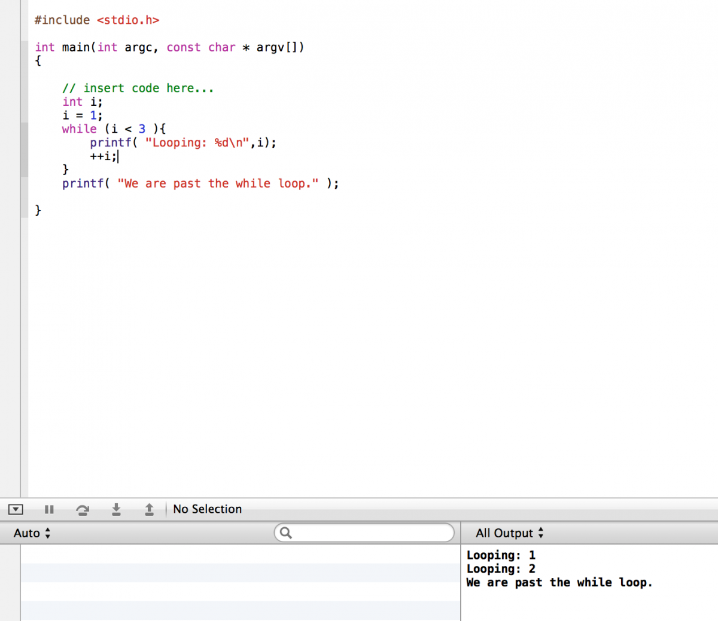Select the first empty row in variables view
Screen dimensions: 718x621
click(x=239, y=554)
